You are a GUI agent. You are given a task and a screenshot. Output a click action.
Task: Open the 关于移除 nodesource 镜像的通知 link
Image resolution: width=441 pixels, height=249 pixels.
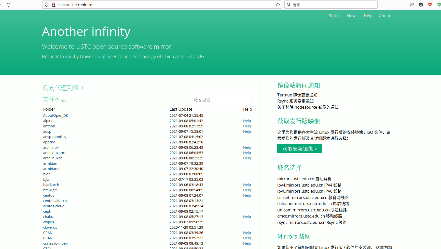(x=308, y=107)
